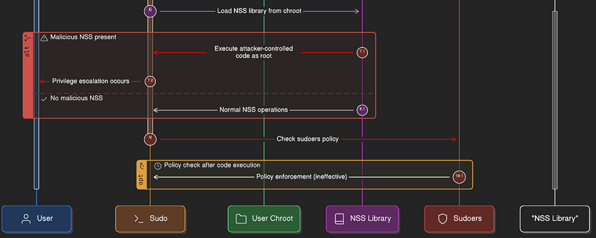The height and width of the screenshot is (238, 596).
Task: Select the Sudoers participant box
Action: click(459, 219)
